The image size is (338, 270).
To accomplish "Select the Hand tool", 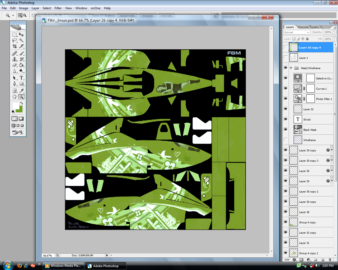I will pos(15,97).
